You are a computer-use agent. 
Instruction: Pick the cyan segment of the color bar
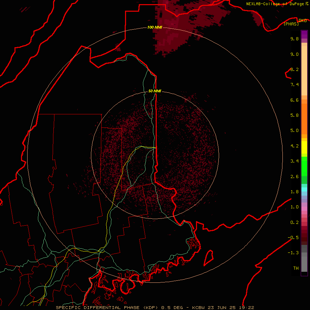[304, 189]
